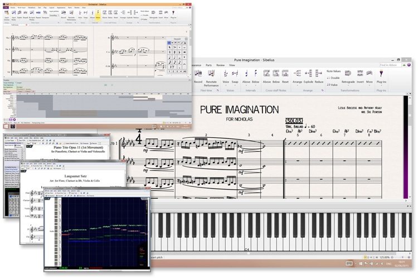
Task: Click the (SOLOS) rehearsal mark in score
Action: click(294, 121)
